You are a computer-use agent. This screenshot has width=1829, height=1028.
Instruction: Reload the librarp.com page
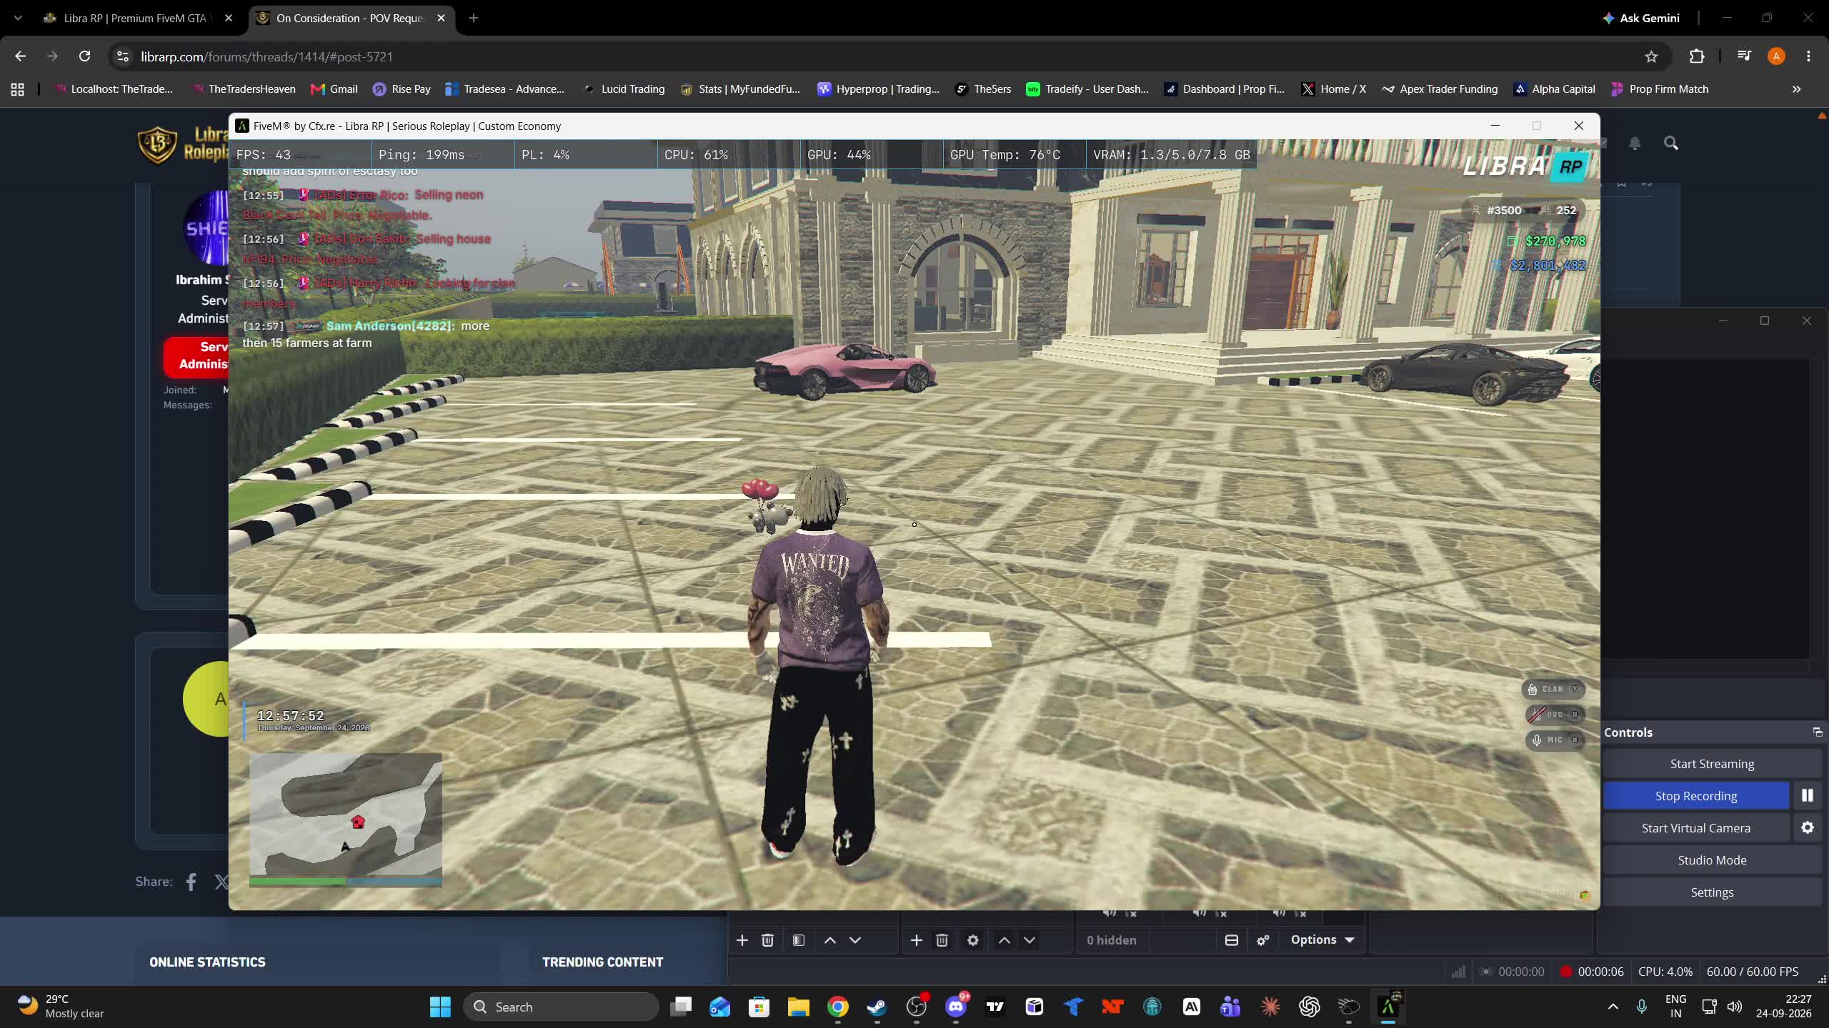coord(84,56)
